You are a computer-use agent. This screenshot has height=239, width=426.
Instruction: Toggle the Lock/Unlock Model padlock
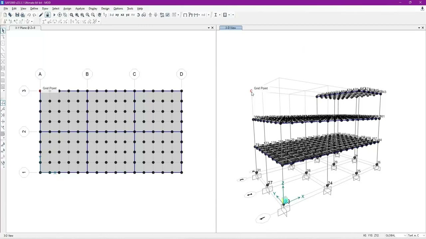coord(48,15)
